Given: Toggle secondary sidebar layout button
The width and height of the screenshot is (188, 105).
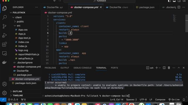Looking at the screenshot, I should tap(179, 1).
